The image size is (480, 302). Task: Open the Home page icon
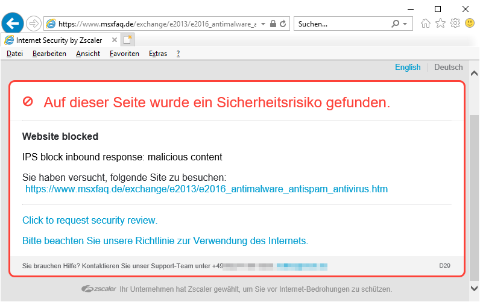[x=426, y=24]
